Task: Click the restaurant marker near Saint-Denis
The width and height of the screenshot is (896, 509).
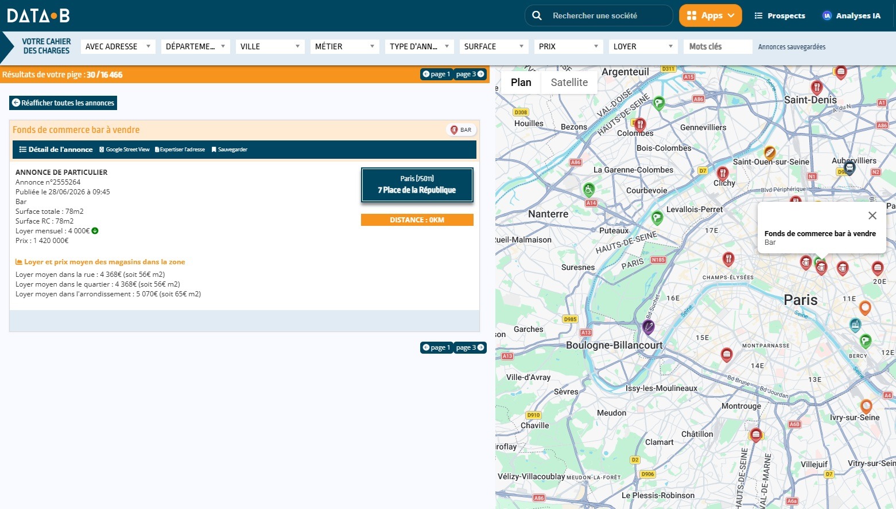Action: click(816, 87)
